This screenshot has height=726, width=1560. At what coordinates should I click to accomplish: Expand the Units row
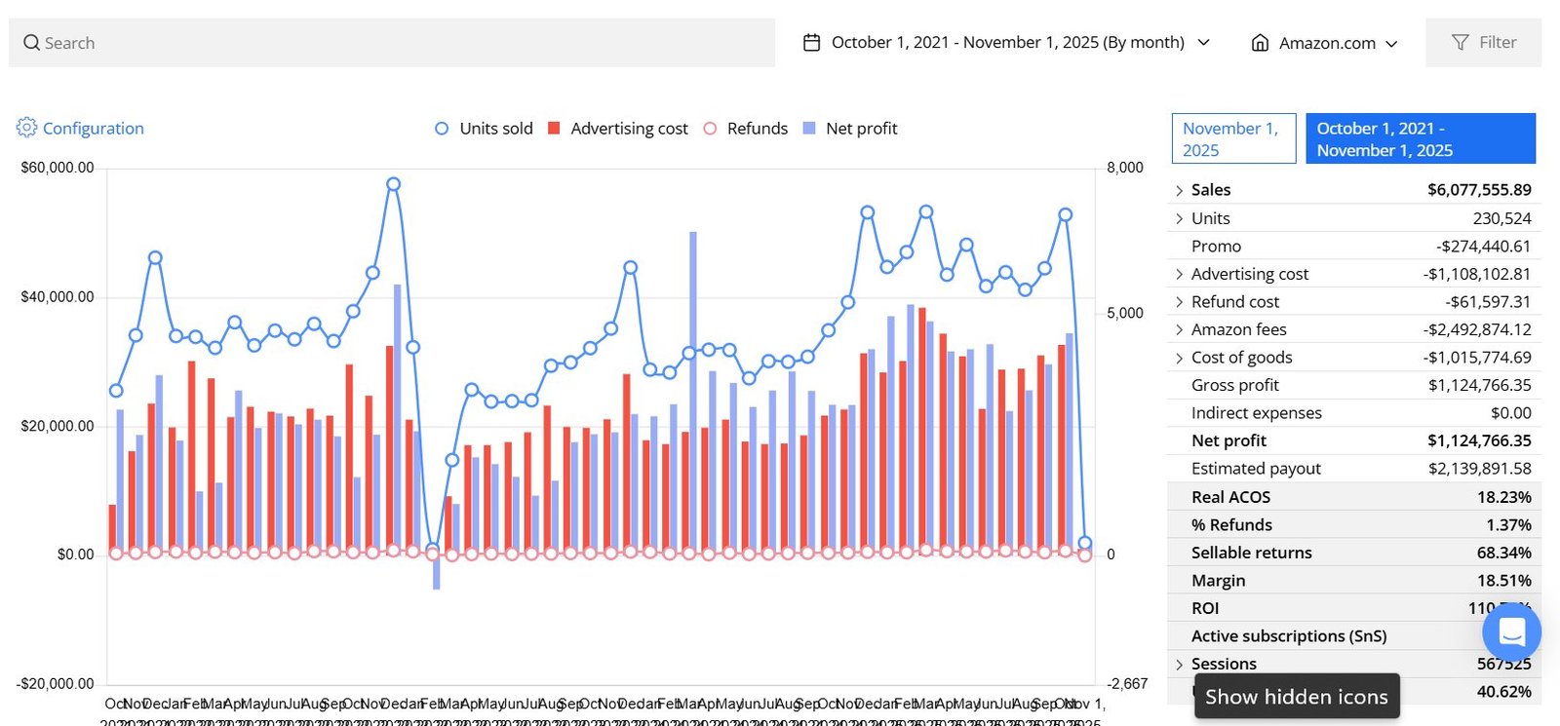pos(1179,219)
